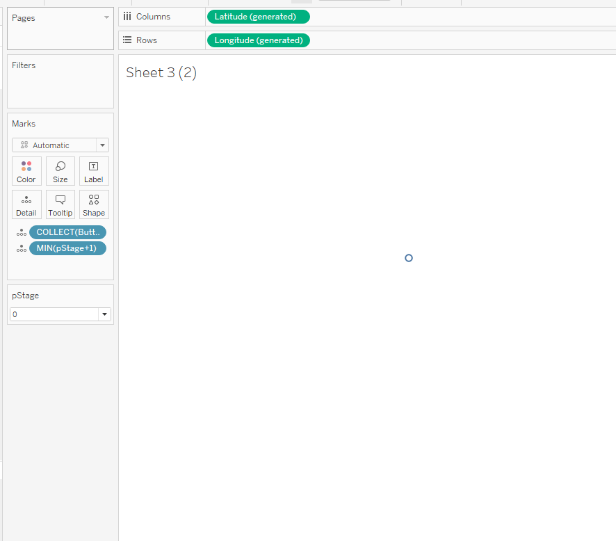Click the COLLECT(Butt.. pill

tap(67, 232)
